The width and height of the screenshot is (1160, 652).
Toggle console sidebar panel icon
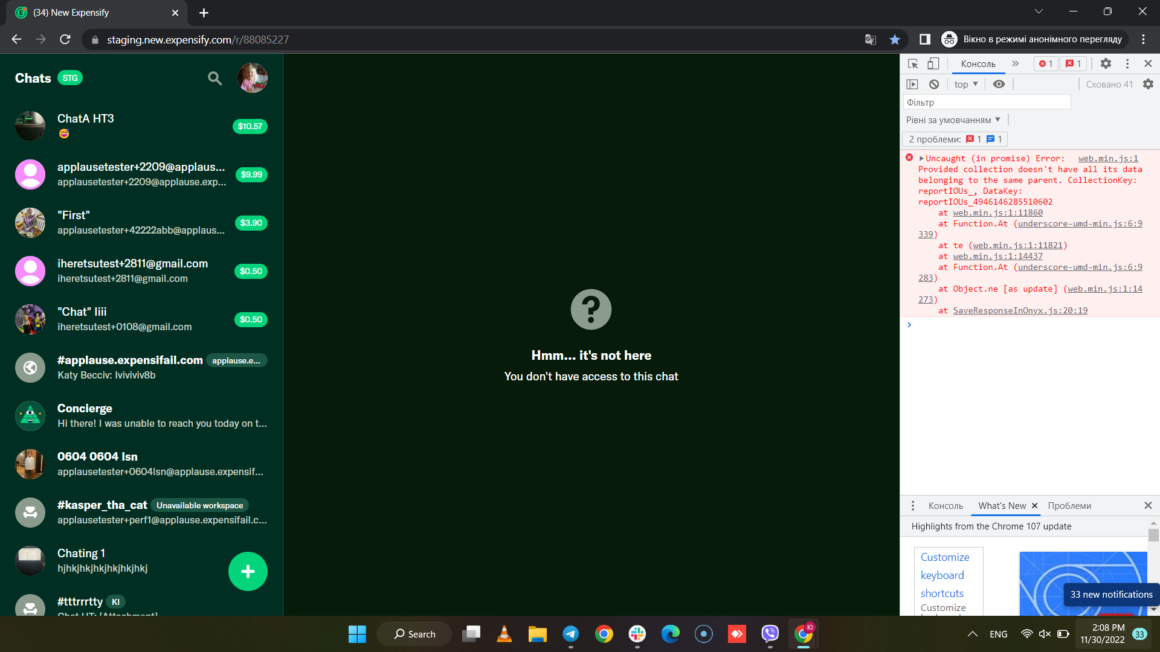click(912, 85)
